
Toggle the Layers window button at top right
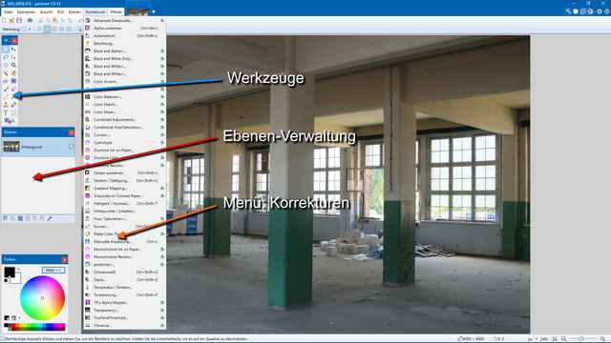(x=583, y=11)
